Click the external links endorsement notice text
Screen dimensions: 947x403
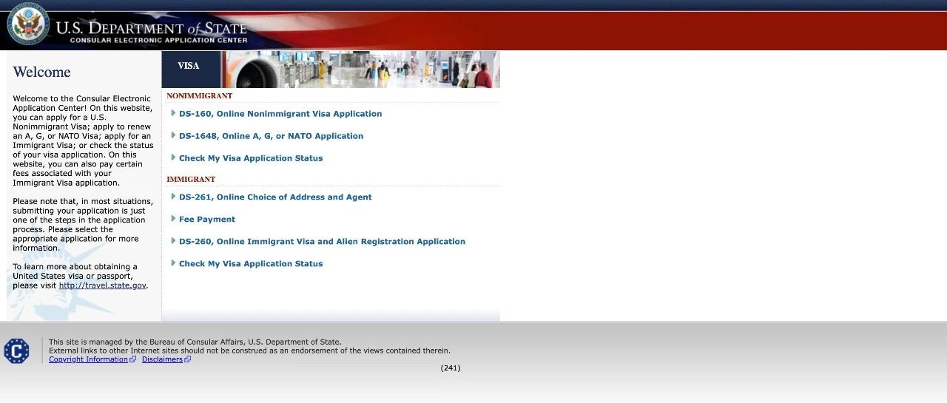pyautogui.click(x=249, y=350)
